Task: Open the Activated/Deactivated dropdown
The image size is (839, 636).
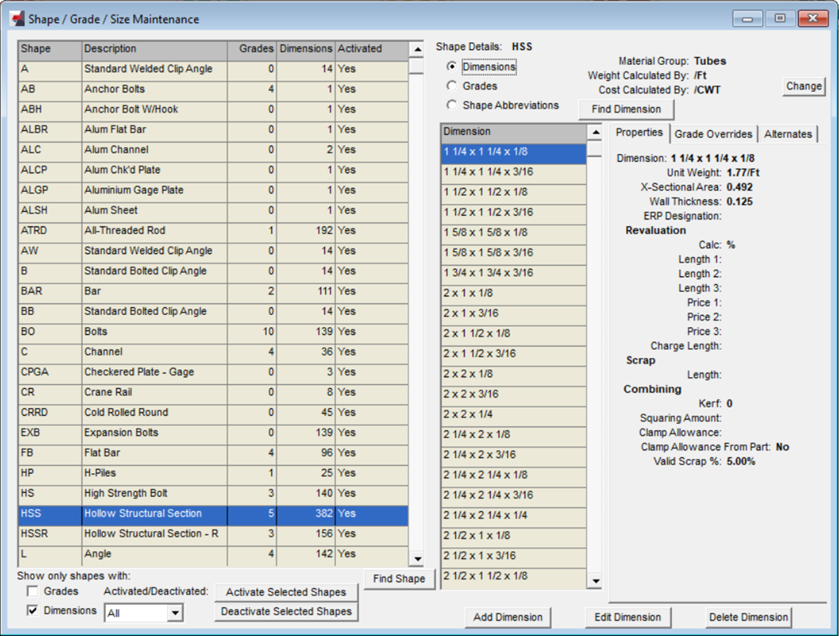Action: 175,612
